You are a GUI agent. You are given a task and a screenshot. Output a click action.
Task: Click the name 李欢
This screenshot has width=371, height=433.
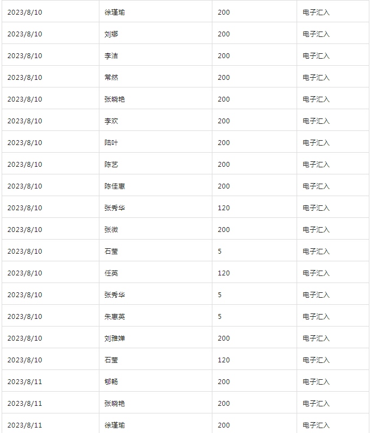pos(111,121)
